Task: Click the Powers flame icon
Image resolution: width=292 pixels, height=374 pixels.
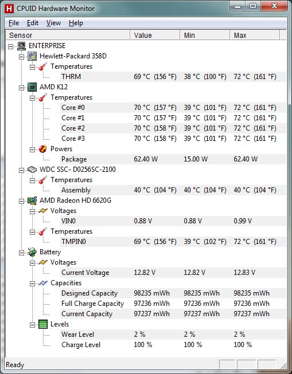Action: pos(43,149)
